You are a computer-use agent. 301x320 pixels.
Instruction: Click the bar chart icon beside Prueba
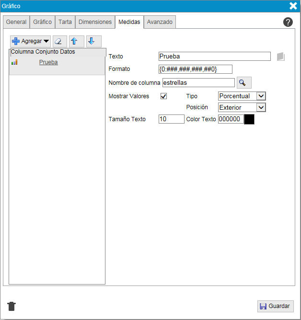14,62
